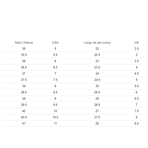Click Talla Chilena value 38.5
The height and width of the screenshot is (148, 148).
pyautogui.click(x=24, y=92)
